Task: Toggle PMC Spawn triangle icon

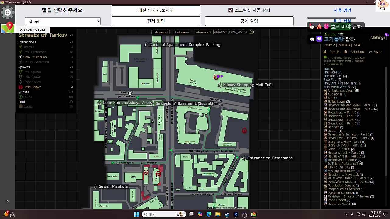Action: click(x=21, y=72)
